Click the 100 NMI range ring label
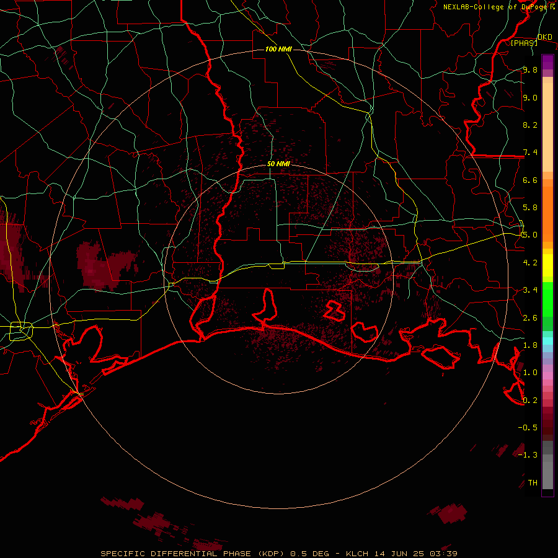The width and height of the screenshot is (558, 558). 278,49
